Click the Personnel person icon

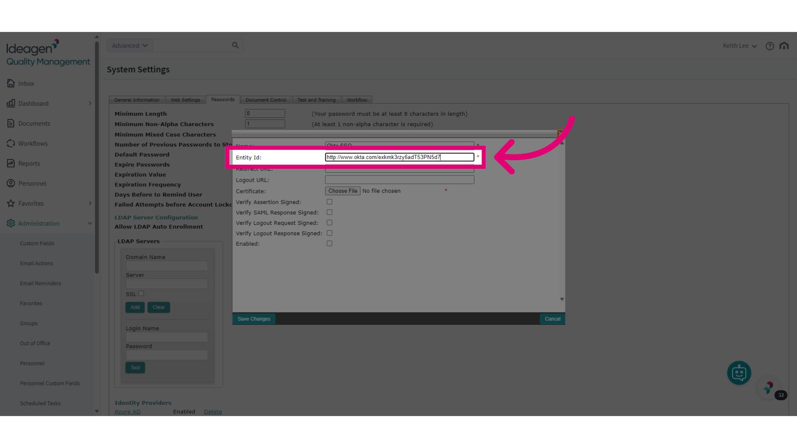(11, 183)
